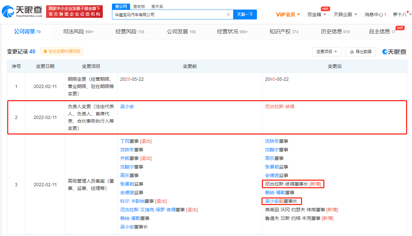
Task: Switch to the 查老板 search tab
Action: [x=139, y=7]
